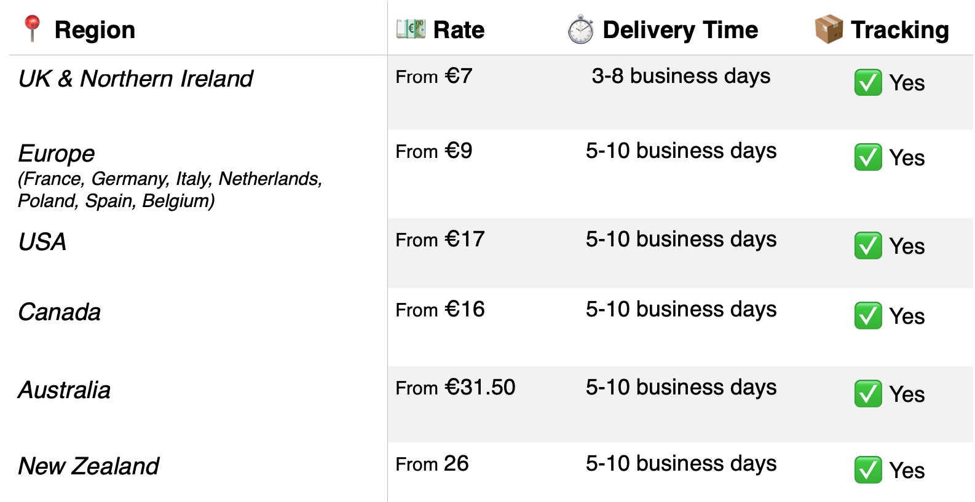This screenshot has height=502, width=975.
Task: Click the green checkmark in the UK row
Action: (868, 82)
